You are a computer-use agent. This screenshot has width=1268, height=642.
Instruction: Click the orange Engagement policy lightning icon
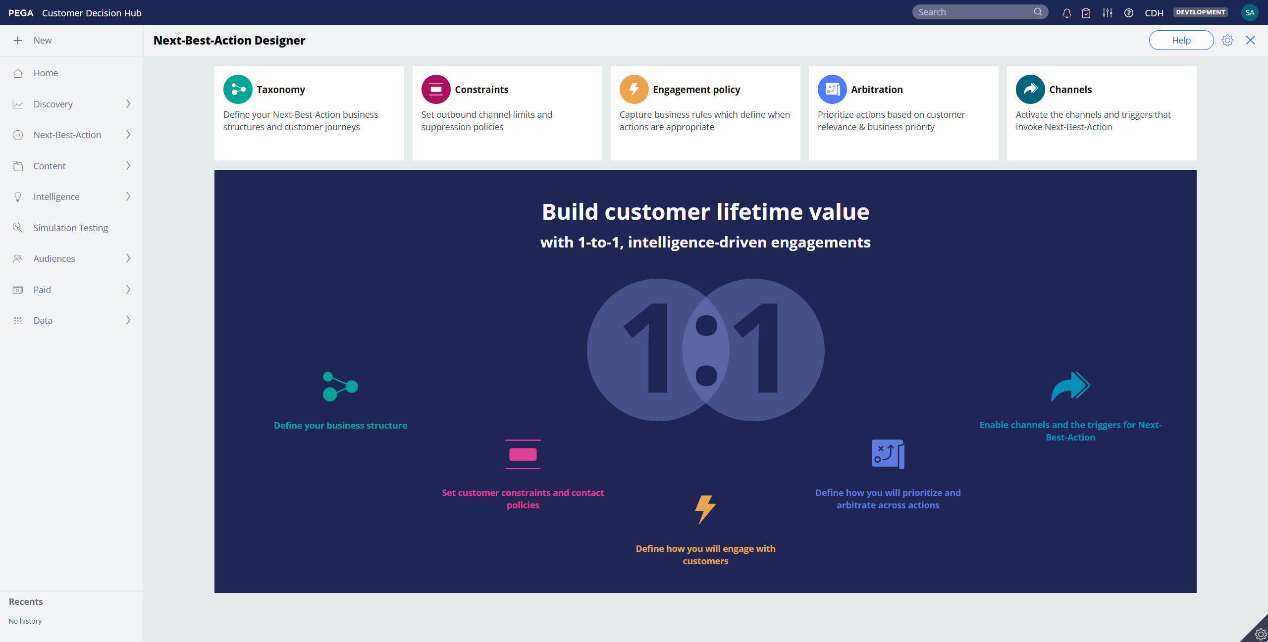click(x=634, y=90)
